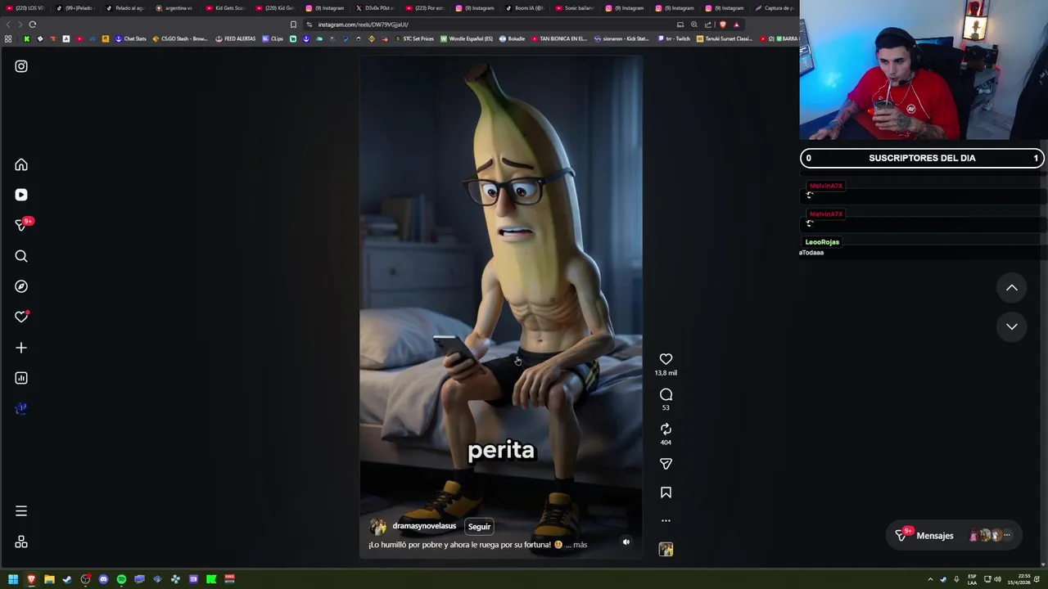Open sidebar messages with 9+ badge

tap(22, 225)
